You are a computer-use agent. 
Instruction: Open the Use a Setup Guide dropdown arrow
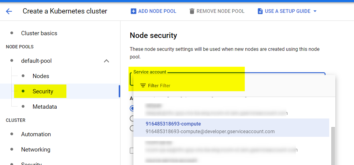click(315, 11)
